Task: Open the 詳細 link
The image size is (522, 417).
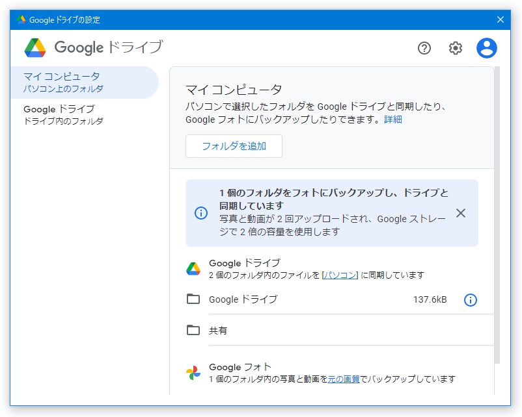Action: tap(393, 120)
